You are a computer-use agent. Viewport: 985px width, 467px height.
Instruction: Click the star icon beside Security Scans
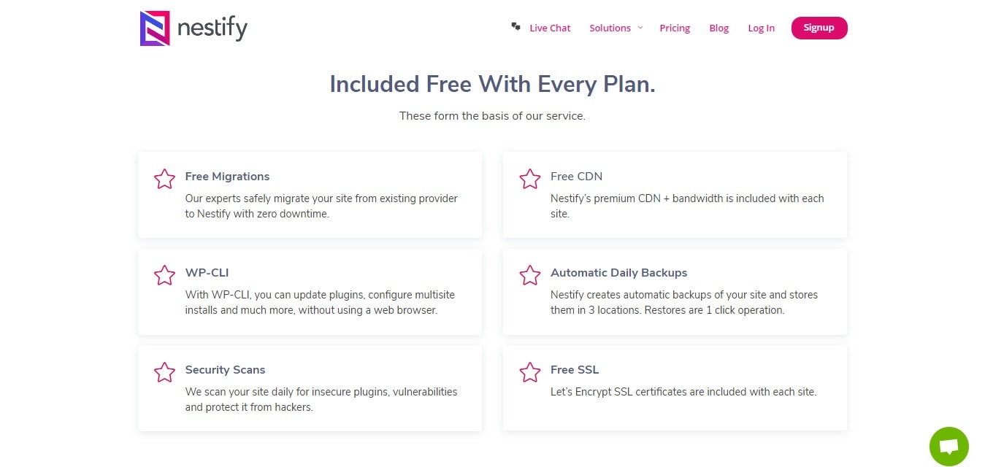coord(165,373)
